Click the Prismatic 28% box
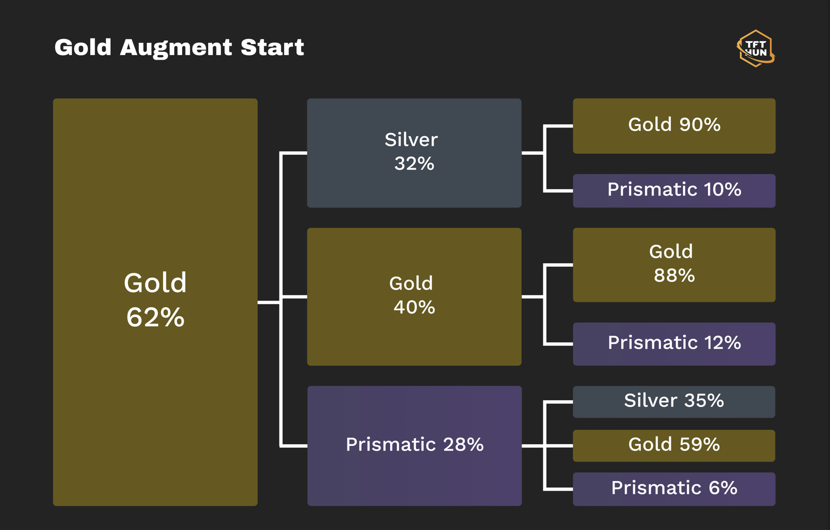830x530 pixels. click(414, 446)
